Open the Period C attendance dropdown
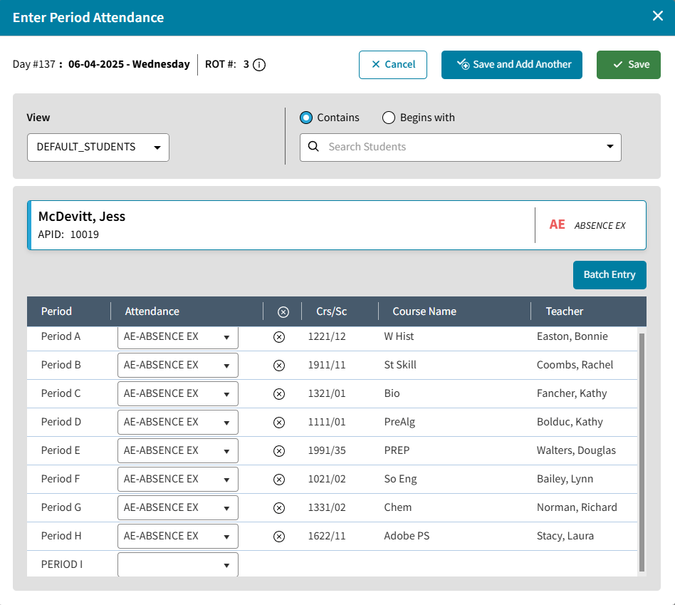This screenshot has height=605, width=675. pos(178,393)
